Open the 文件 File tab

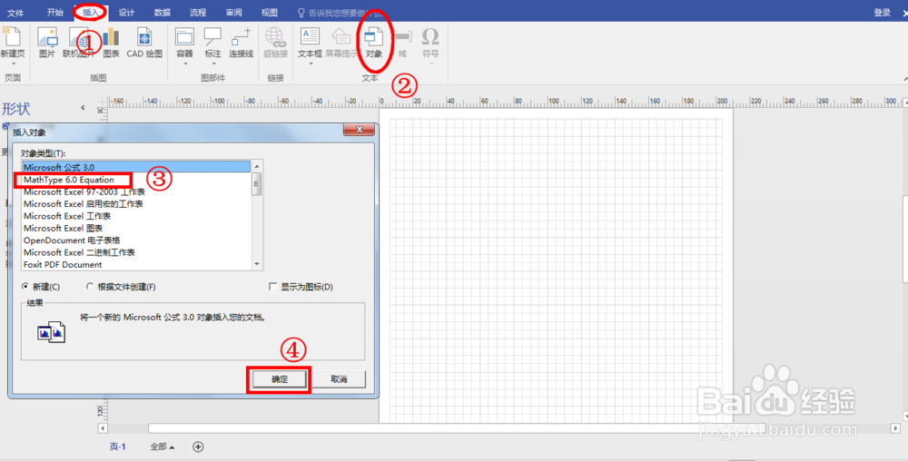(x=15, y=13)
